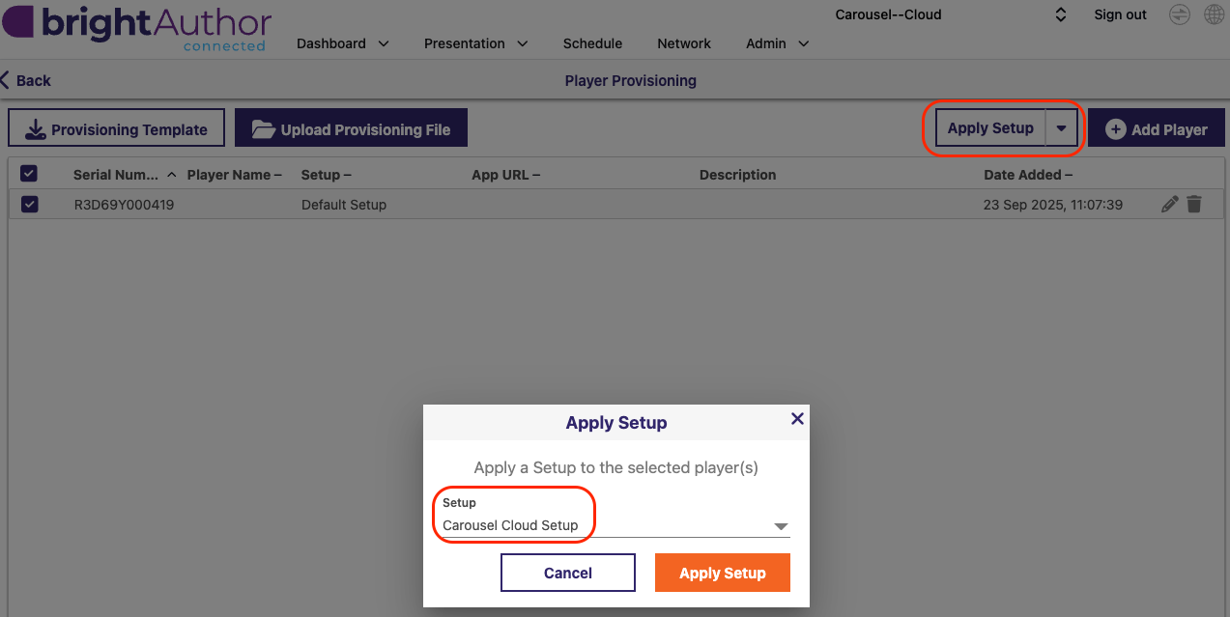Click the Add Player plus button

point(1157,128)
